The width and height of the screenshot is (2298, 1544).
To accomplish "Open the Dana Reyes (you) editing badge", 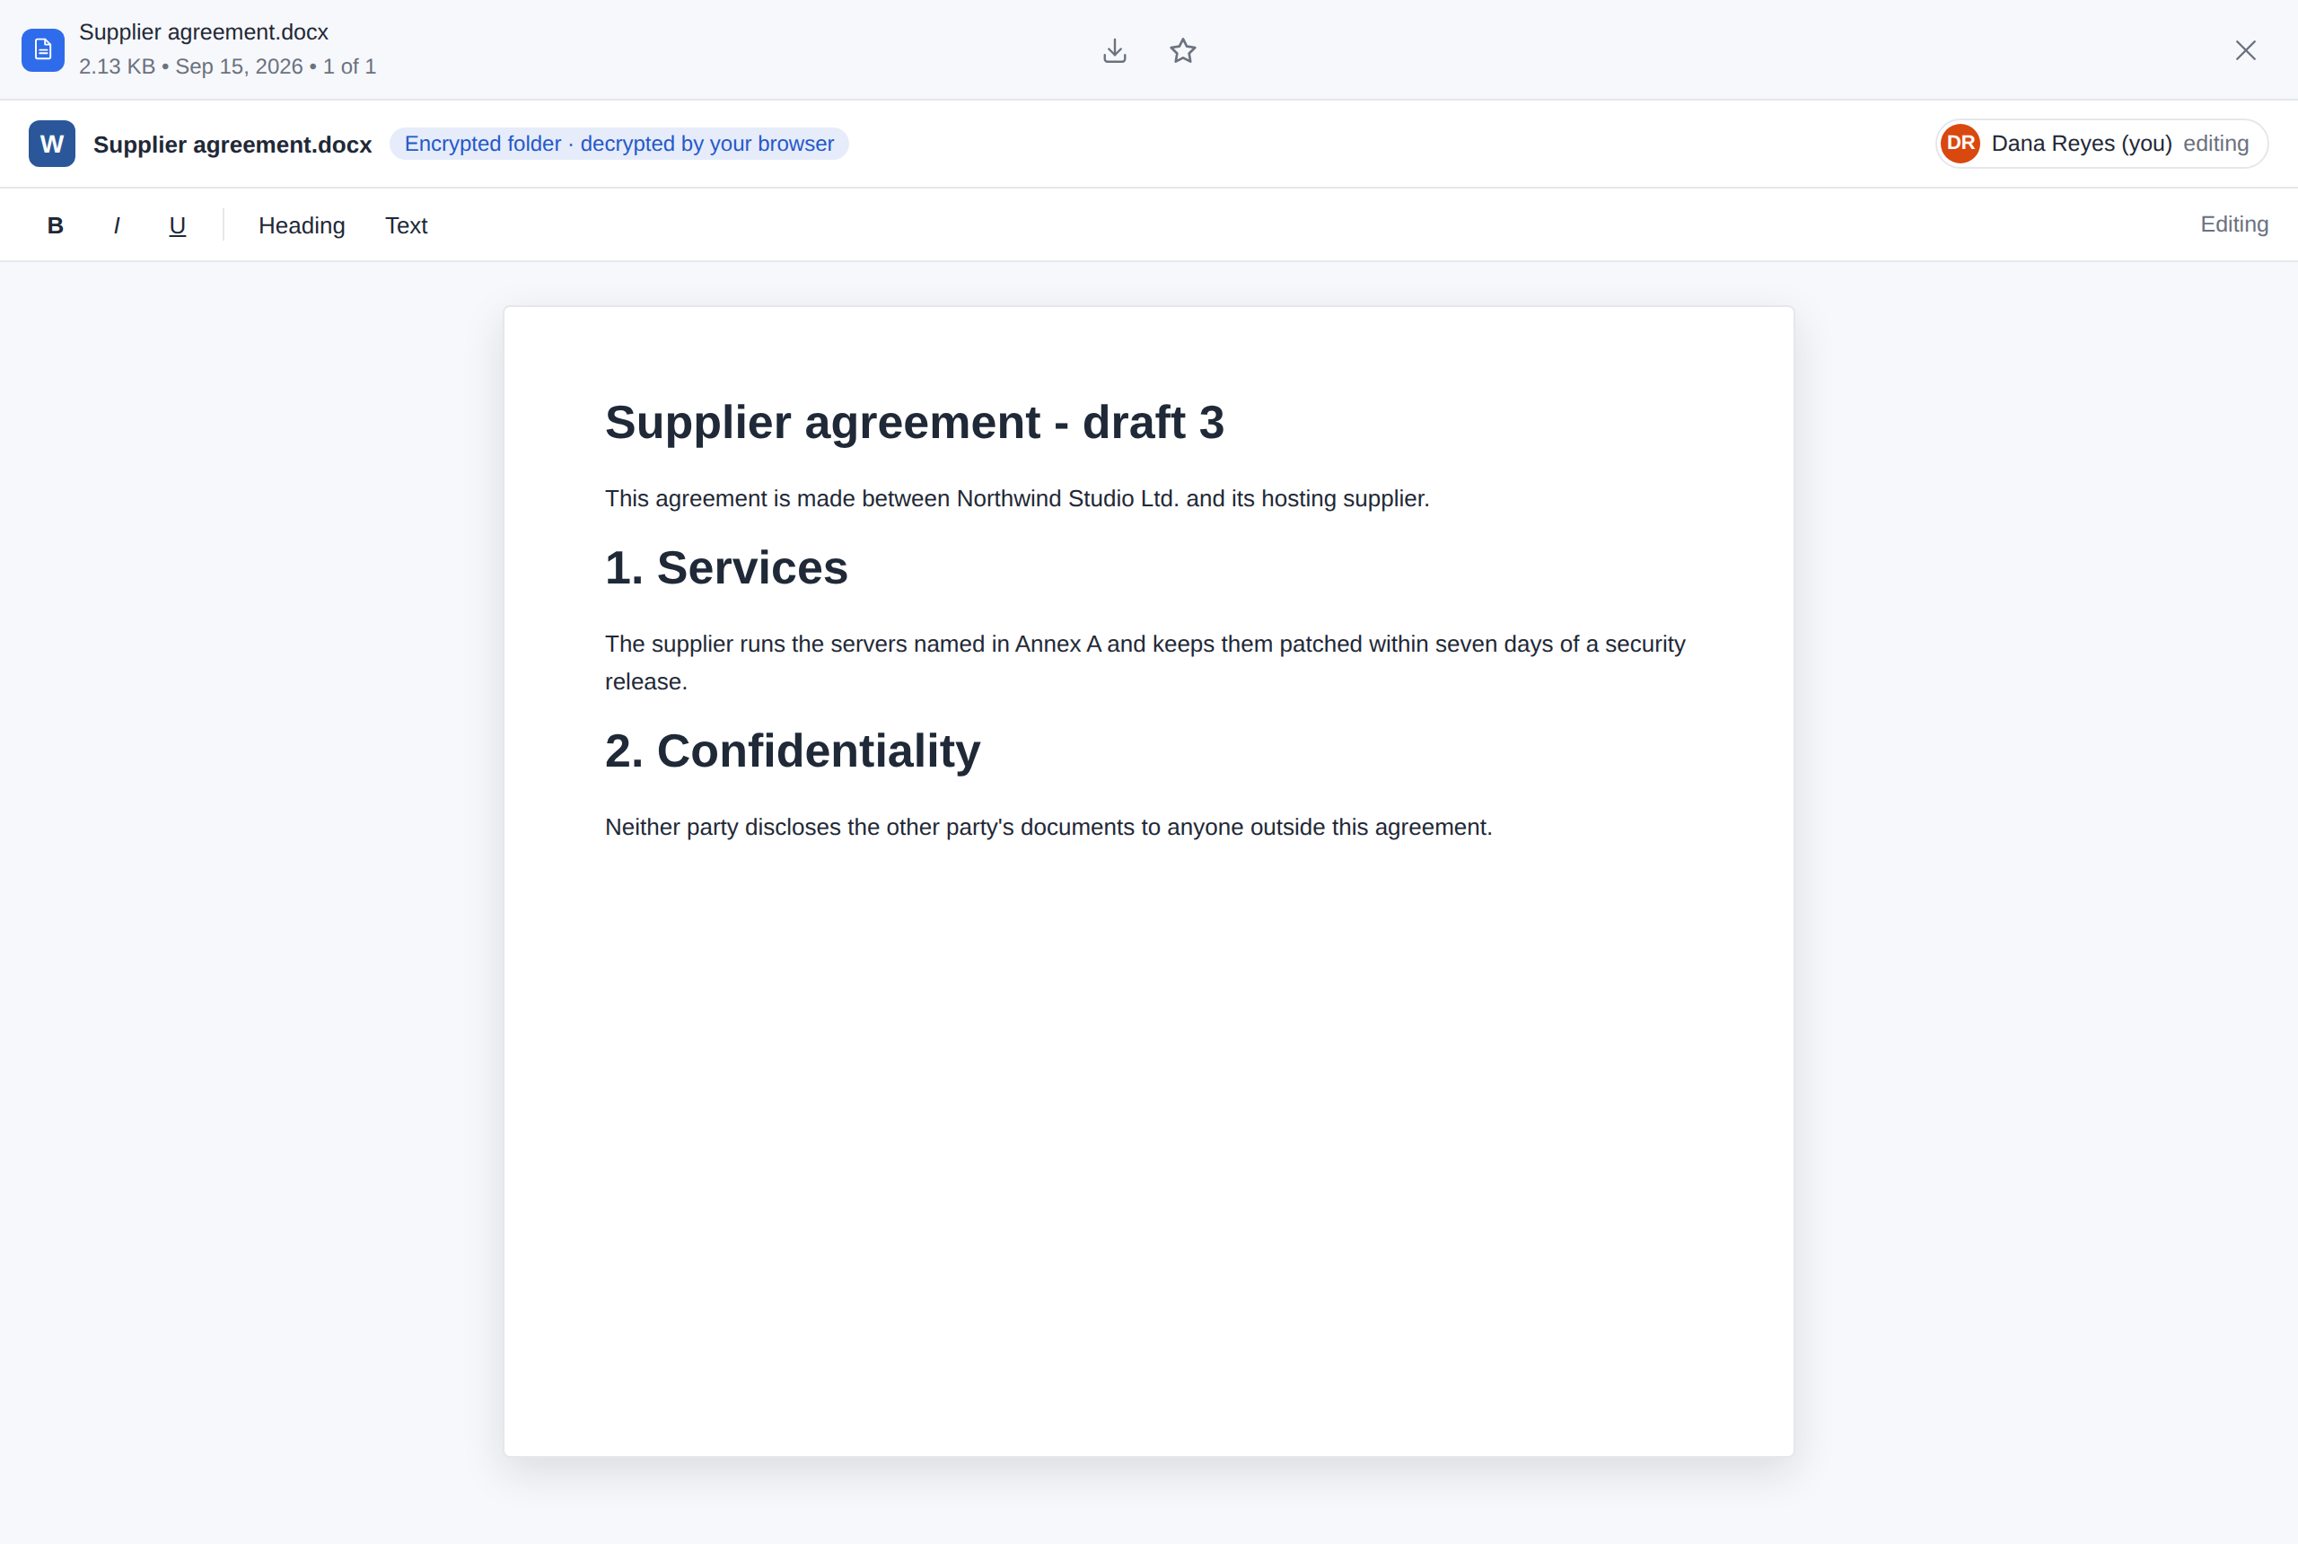I will [x=2101, y=144].
